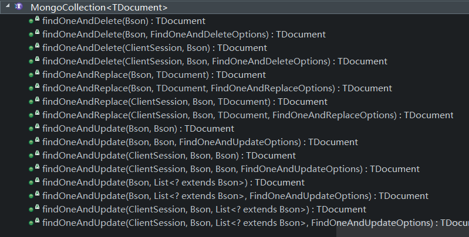The image size is (469, 237).
Task: Select the MongoCollection<TDocument> interface label
Action: point(99,8)
